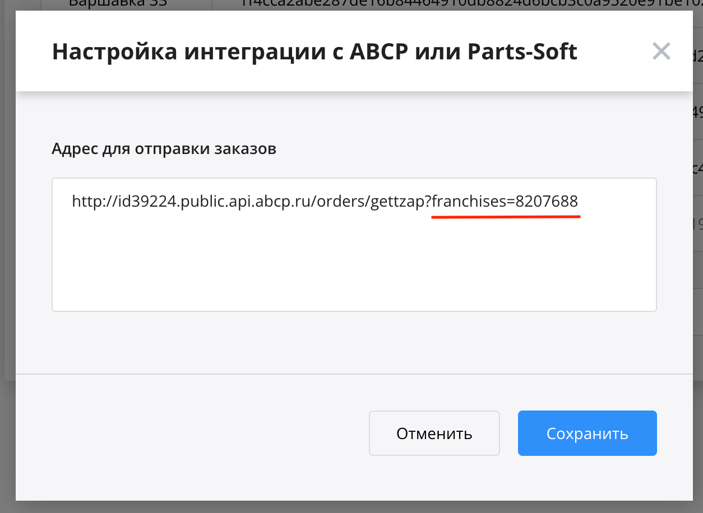Click the partially visible table cell right of the dialog
Image resolution: width=703 pixels, height=513 pixels.
[697, 111]
